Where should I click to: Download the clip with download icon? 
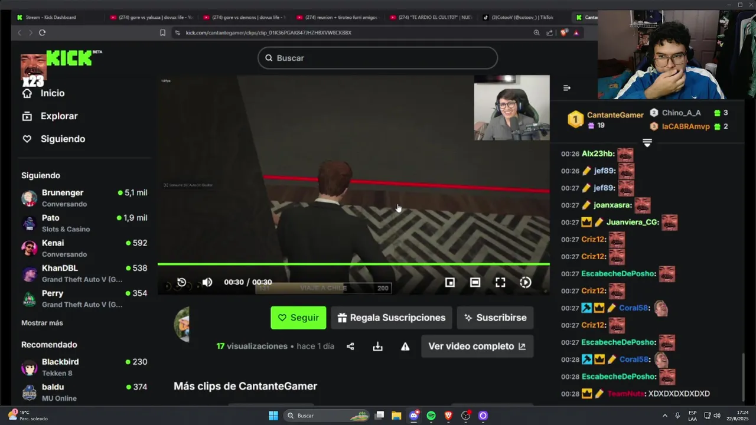tap(378, 346)
